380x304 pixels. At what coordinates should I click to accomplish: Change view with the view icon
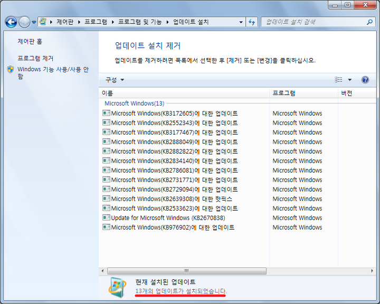click(338, 80)
